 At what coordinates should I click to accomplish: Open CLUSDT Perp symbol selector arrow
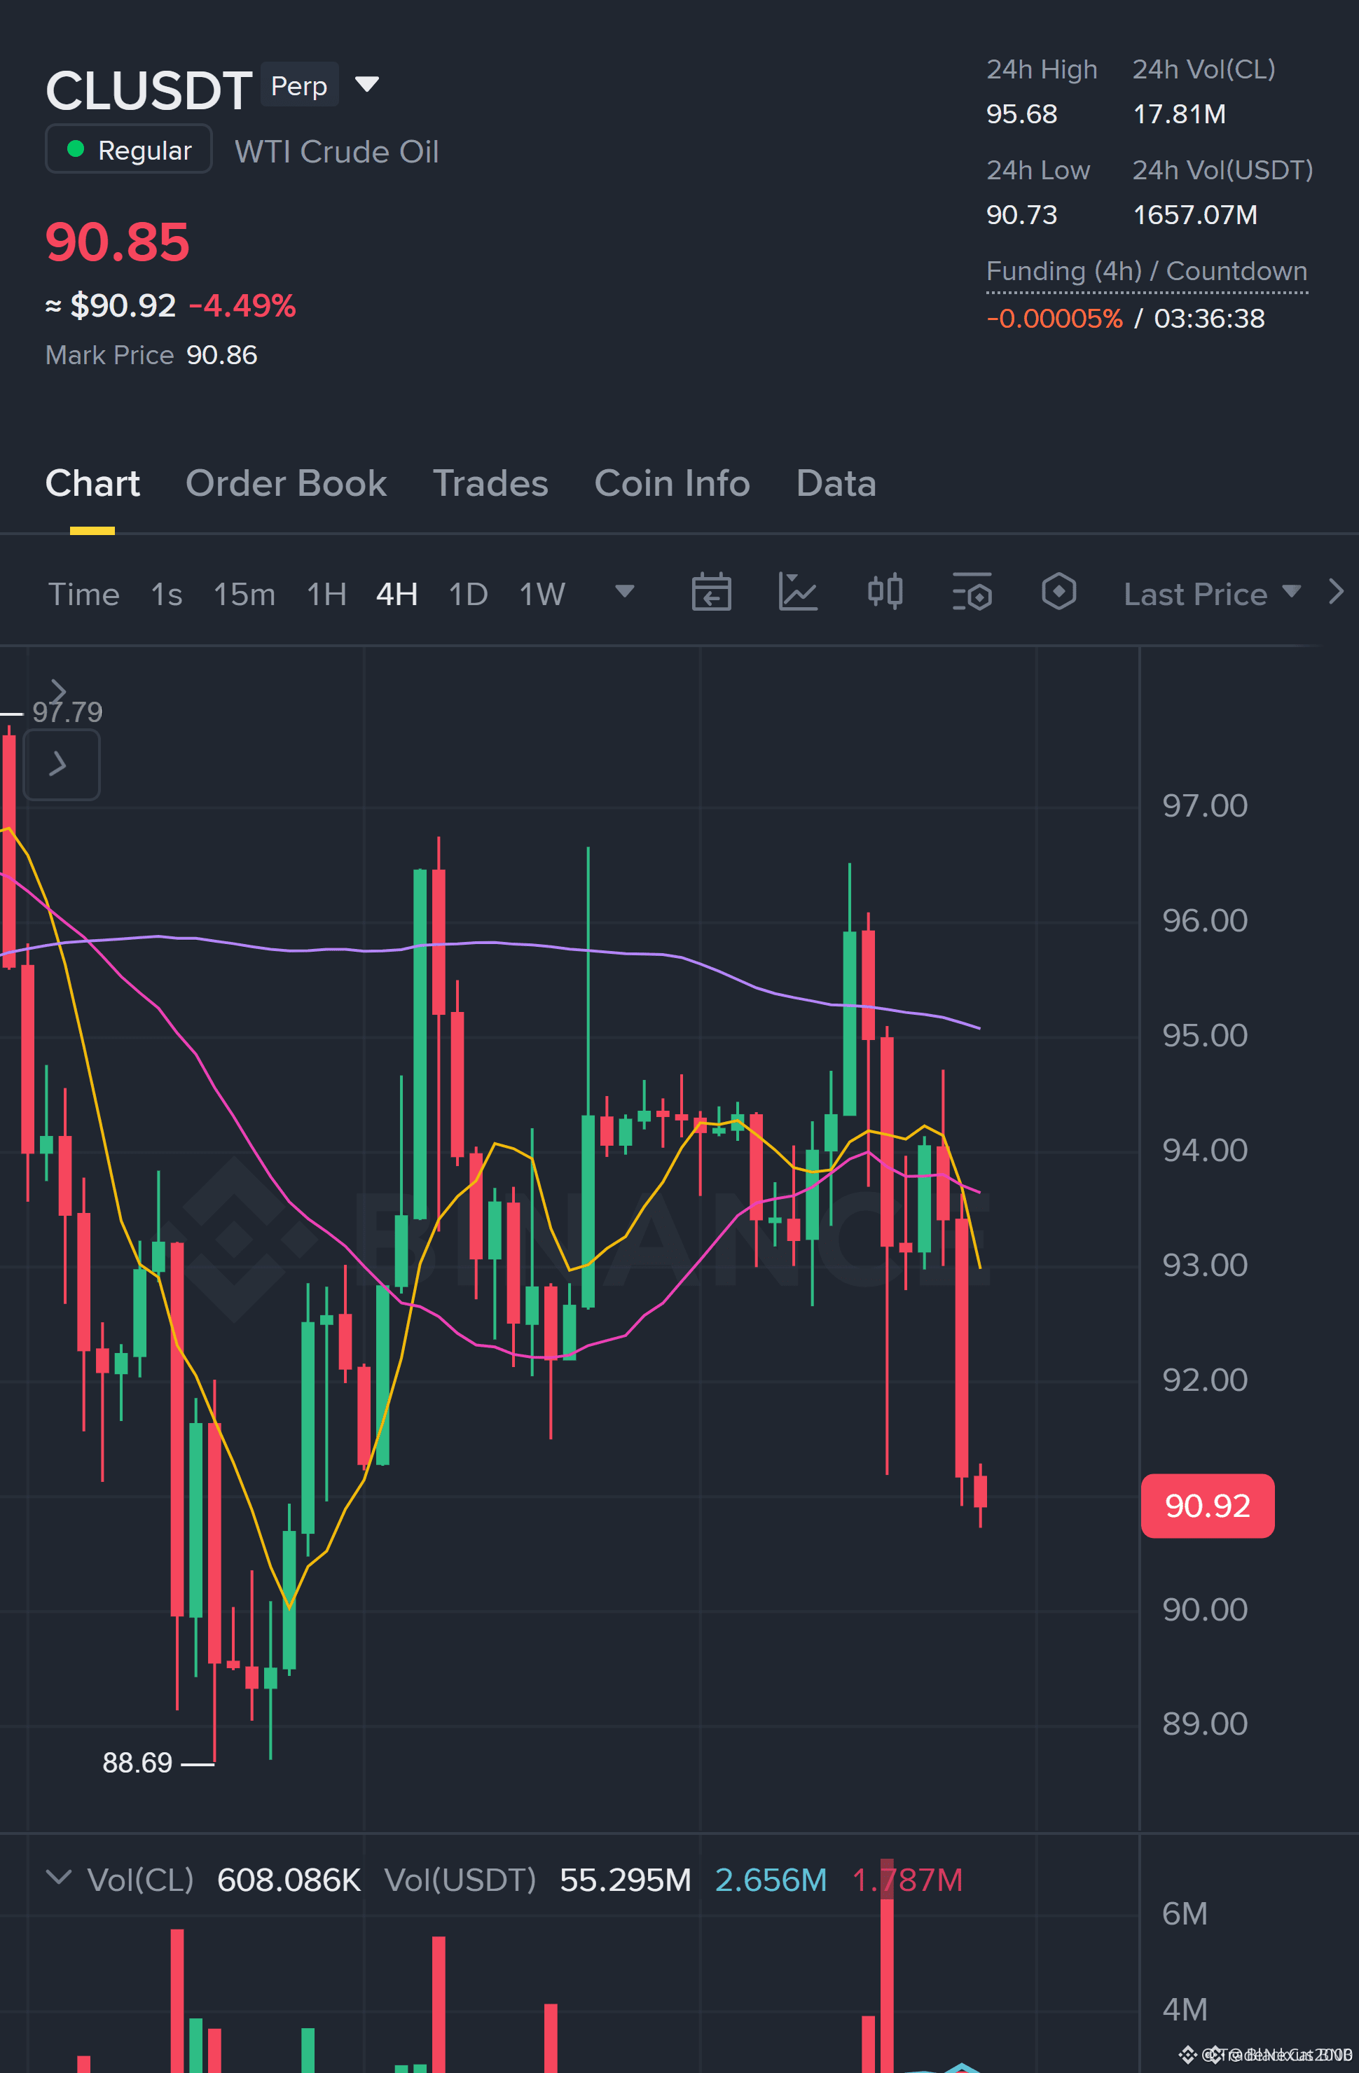click(x=367, y=85)
